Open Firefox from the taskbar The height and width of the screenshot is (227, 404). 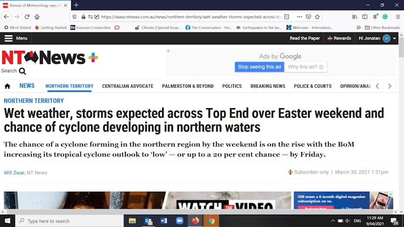196,221
